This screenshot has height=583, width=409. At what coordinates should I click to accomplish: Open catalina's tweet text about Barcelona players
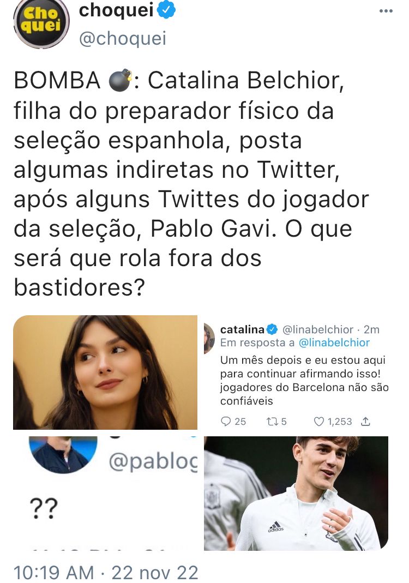(x=304, y=380)
